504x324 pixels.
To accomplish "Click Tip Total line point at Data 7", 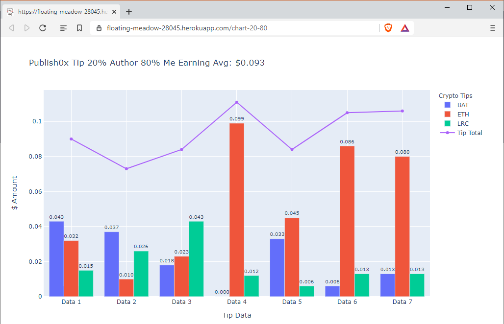I will (x=403, y=111).
